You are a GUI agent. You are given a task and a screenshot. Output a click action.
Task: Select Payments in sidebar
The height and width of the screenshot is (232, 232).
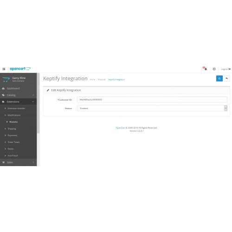coord(13,135)
